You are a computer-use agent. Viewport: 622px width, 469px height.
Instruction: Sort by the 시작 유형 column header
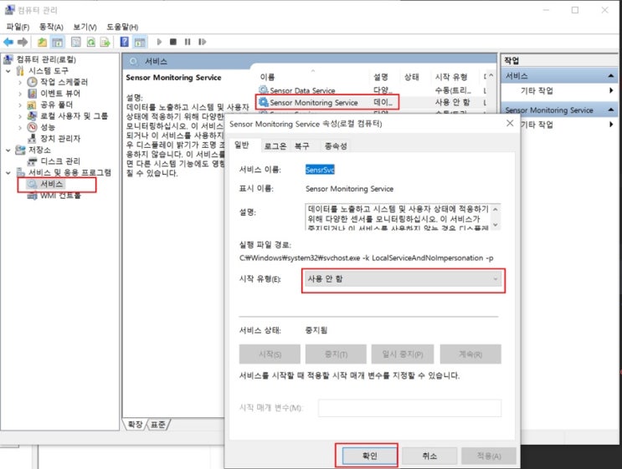coord(451,77)
